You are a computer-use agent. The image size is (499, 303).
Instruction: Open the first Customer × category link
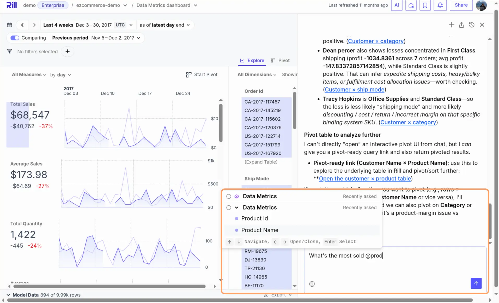[x=376, y=41]
